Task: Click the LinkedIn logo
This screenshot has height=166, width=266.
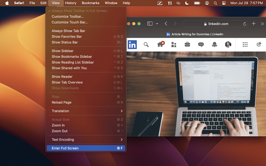Action: [132, 44]
